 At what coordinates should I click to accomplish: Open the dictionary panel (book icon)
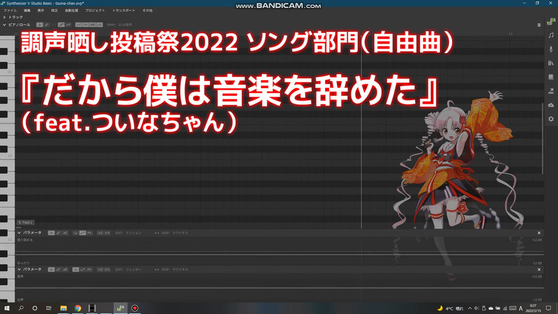(551, 77)
